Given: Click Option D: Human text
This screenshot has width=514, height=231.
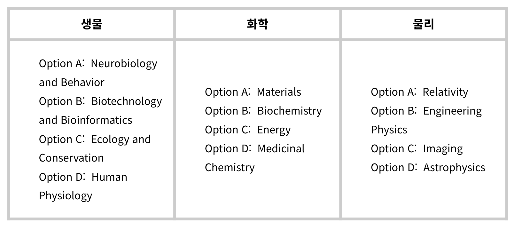Looking at the screenshot, I should coord(83,177).
